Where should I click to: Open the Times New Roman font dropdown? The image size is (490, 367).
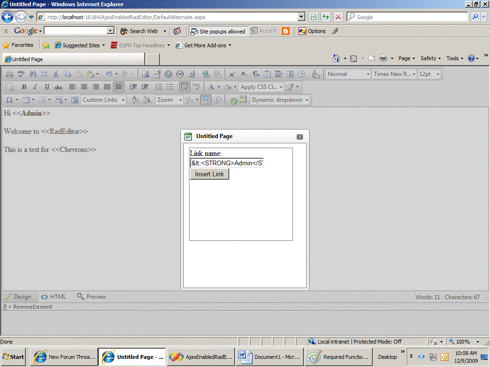click(394, 74)
